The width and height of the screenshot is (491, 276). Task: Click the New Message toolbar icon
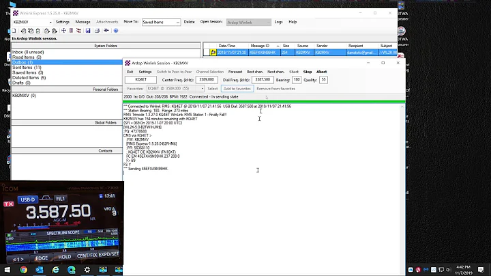click(14, 31)
